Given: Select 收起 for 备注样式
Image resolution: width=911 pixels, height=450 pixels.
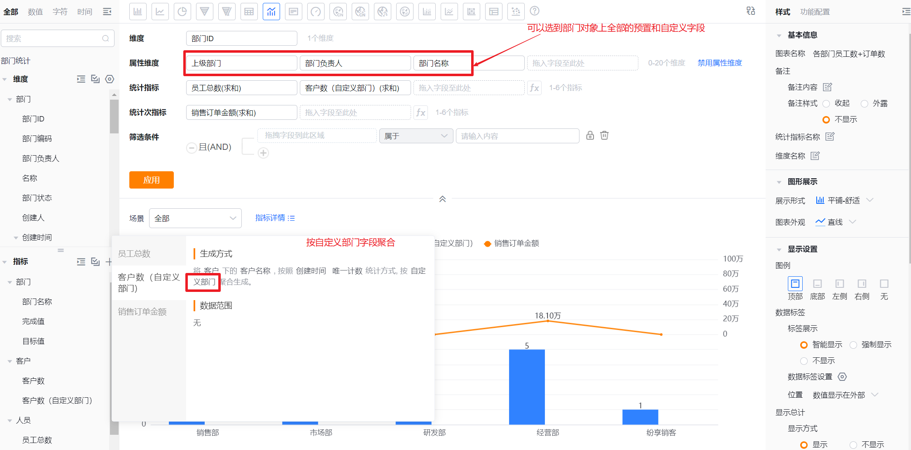Looking at the screenshot, I should [826, 103].
